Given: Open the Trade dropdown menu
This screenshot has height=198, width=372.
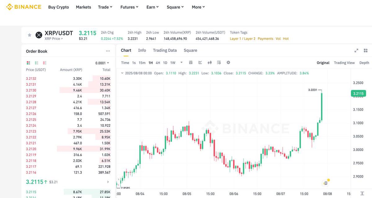Looking at the screenshot, I should click(105, 7).
